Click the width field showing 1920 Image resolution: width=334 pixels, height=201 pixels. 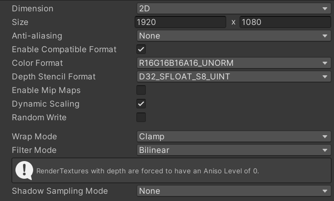coord(180,22)
